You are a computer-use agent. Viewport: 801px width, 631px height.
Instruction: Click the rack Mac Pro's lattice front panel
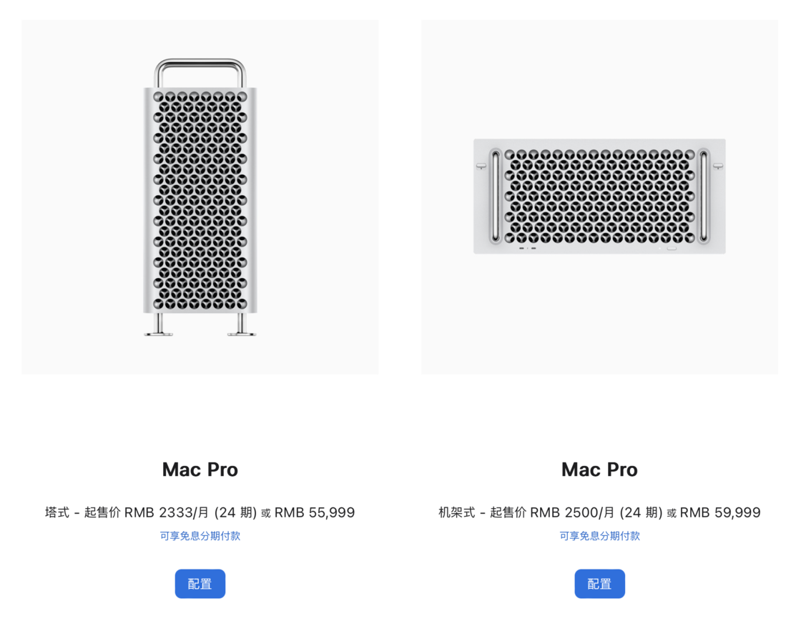(x=599, y=197)
